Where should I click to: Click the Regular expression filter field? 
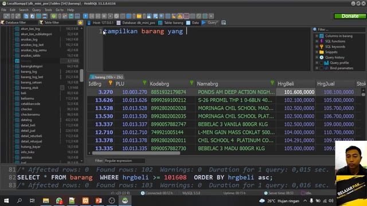(124, 161)
